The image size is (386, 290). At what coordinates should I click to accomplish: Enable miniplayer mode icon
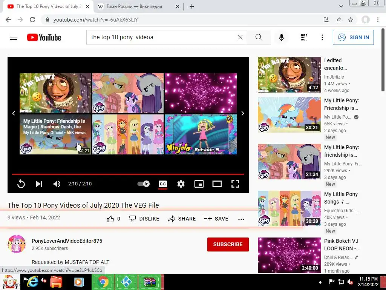tap(199, 184)
